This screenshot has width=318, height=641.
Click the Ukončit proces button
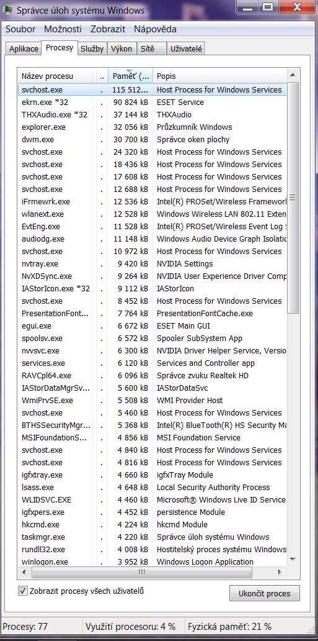[x=265, y=593]
